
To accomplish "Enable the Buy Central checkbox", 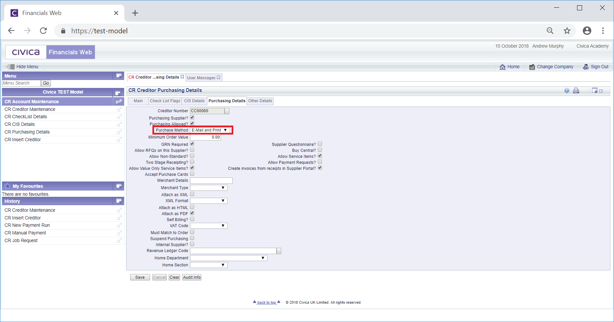I will (x=320, y=150).
